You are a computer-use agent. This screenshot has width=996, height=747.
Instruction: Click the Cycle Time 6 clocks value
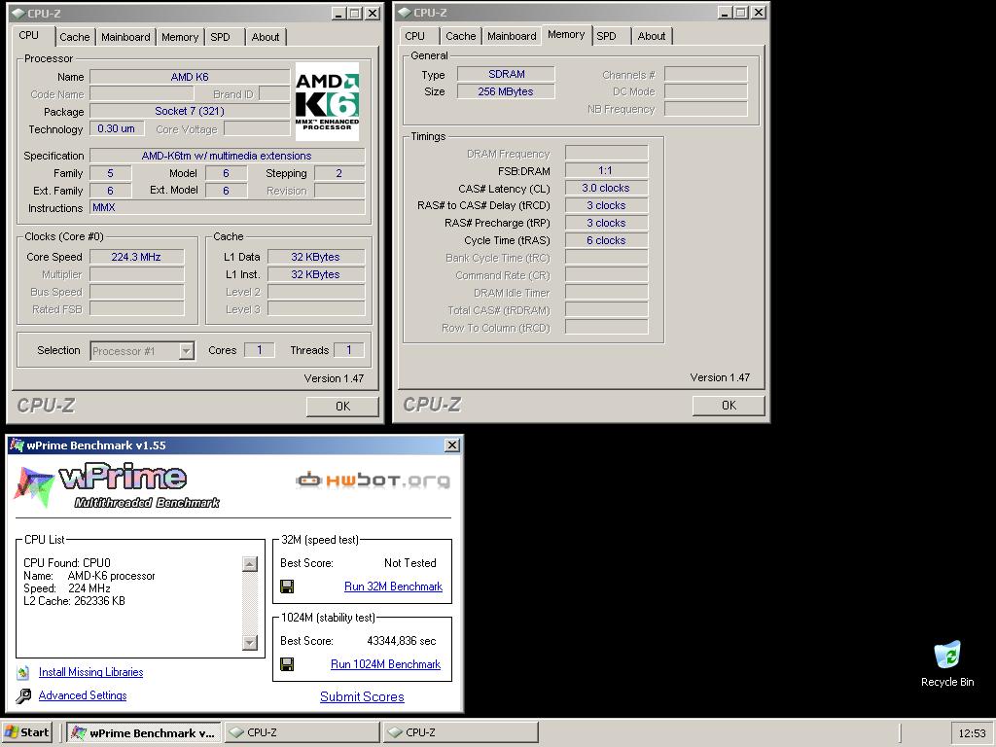pyautogui.click(x=606, y=240)
